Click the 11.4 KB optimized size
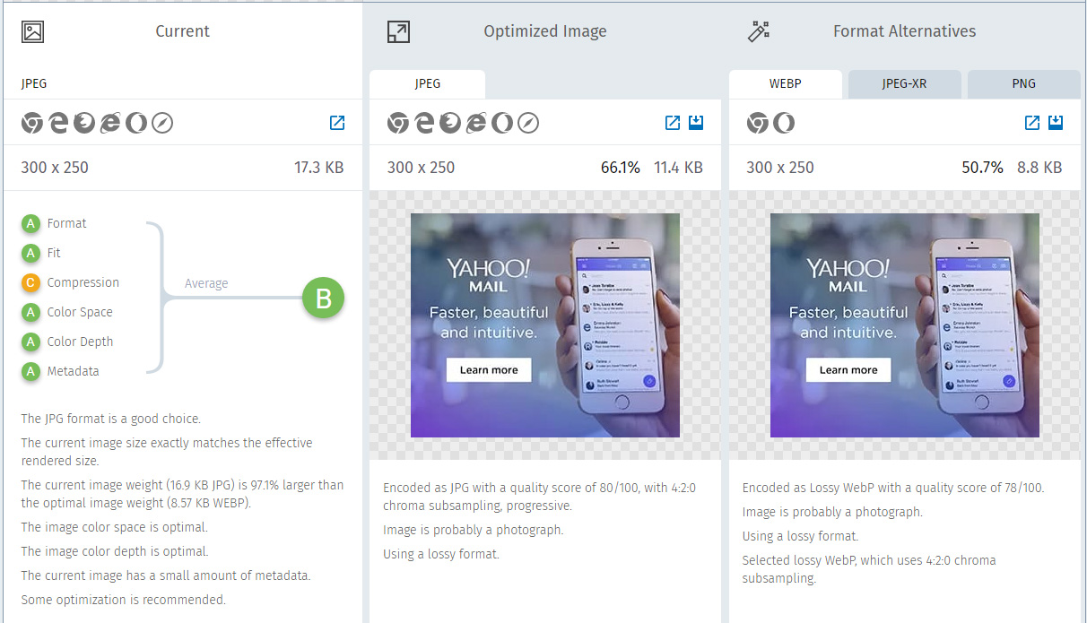 (x=678, y=168)
